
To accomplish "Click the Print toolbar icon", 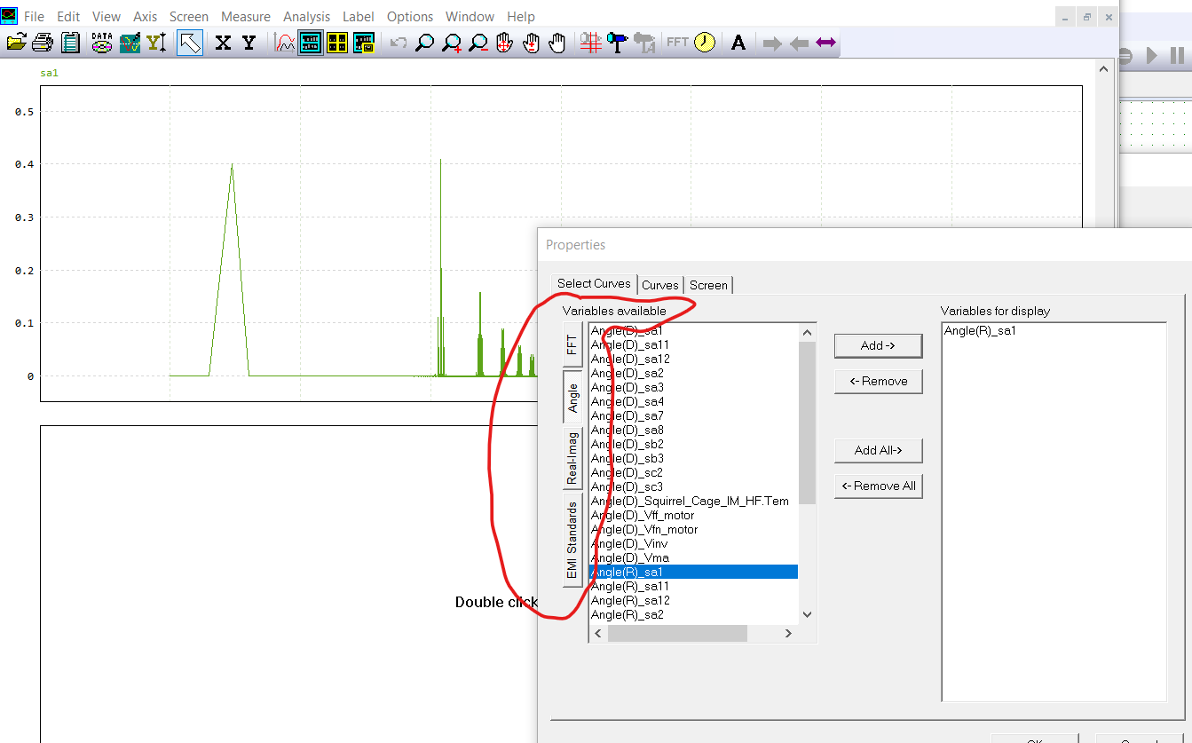I will (42, 42).
